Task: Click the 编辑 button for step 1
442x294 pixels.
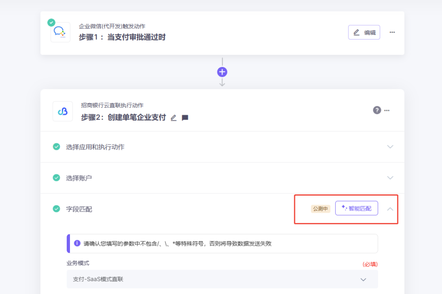Action: click(364, 32)
